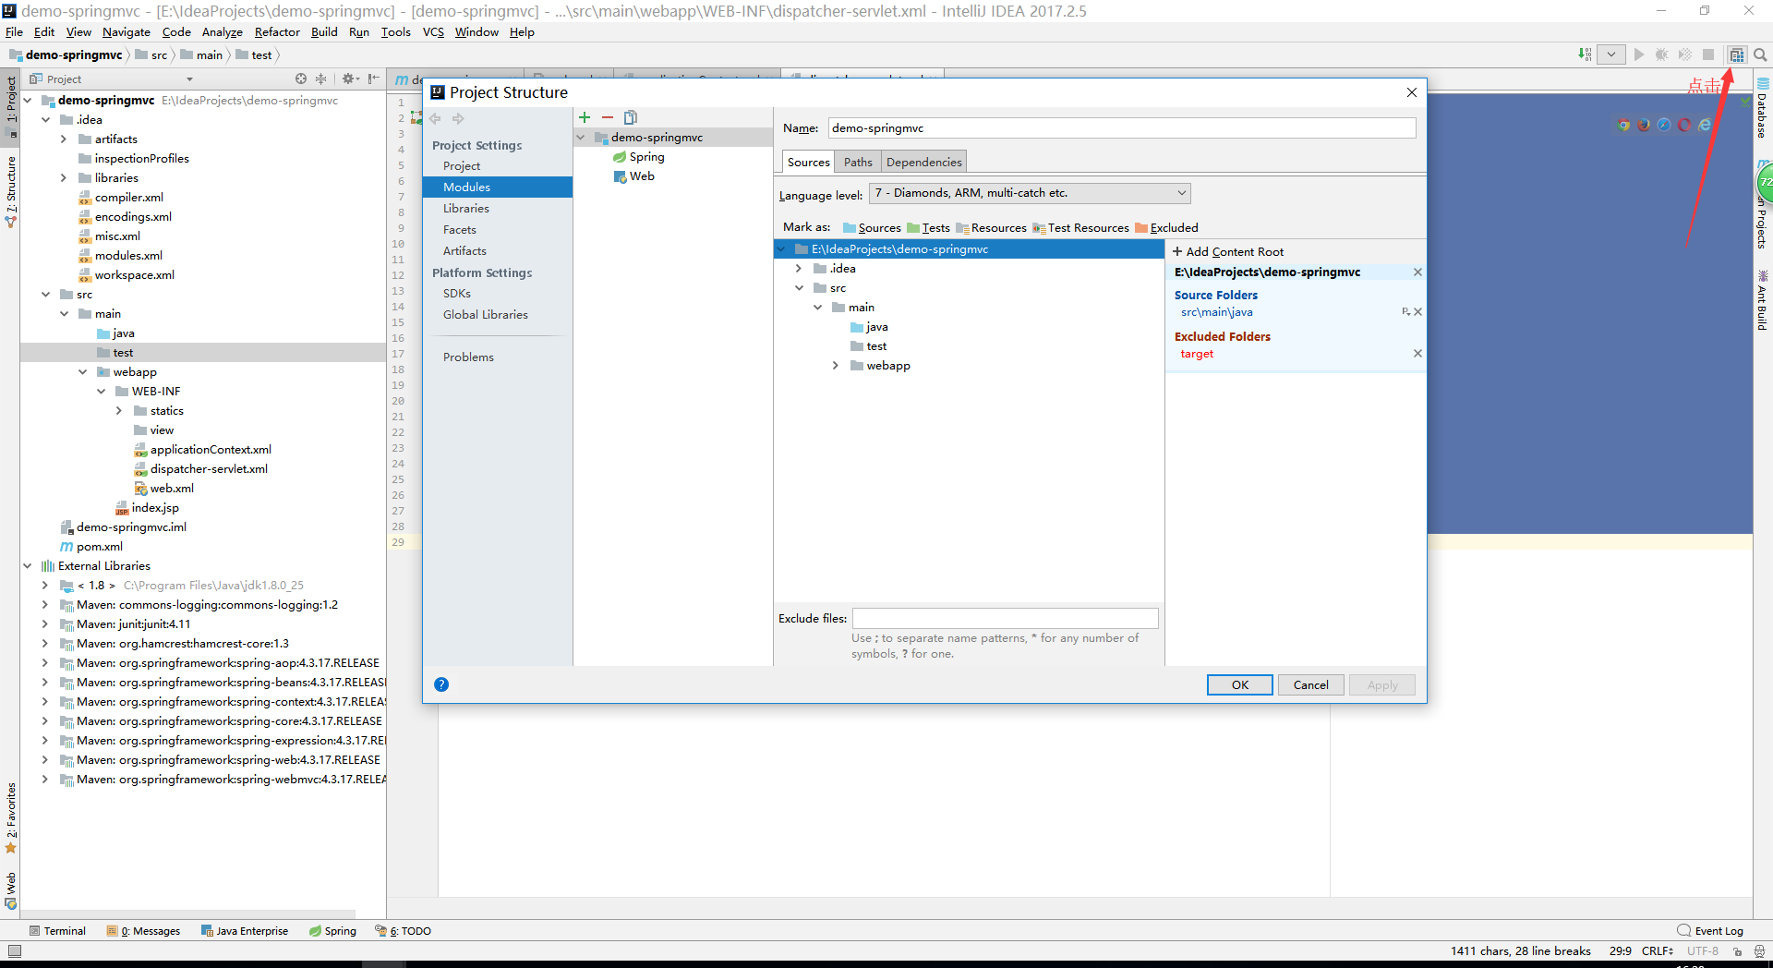Collapse External Libraries node
The height and width of the screenshot is (968, 1773).
click(x=27, y=566)
